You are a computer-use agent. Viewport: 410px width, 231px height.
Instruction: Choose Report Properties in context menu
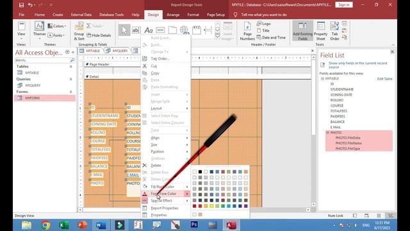click(x=165, y=208)
